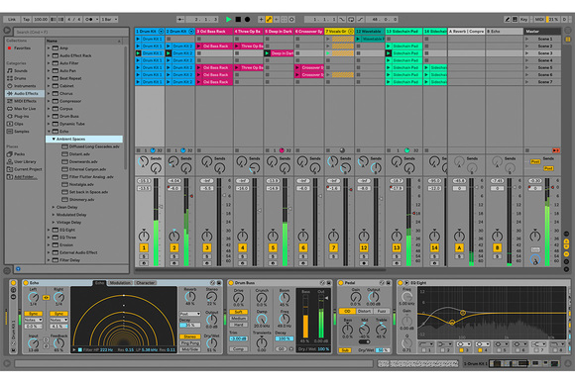Click the Pedal device save preset icon
The height and width of the screenshot is (383, 575).
[x=389, y=283]
